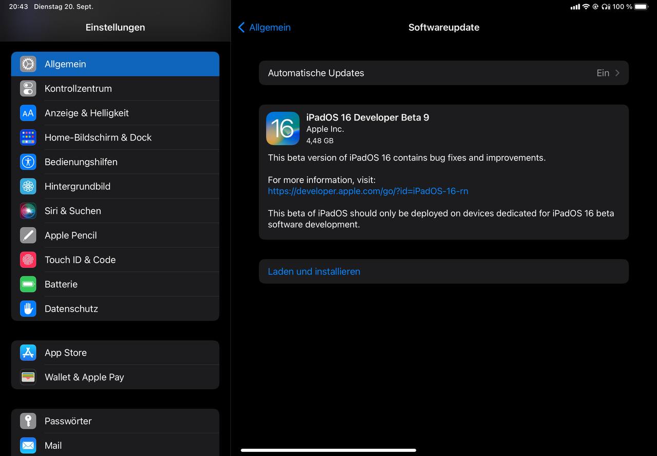
Task: Go to Home-Bildschirm & Dock
Action: [115, 137]
